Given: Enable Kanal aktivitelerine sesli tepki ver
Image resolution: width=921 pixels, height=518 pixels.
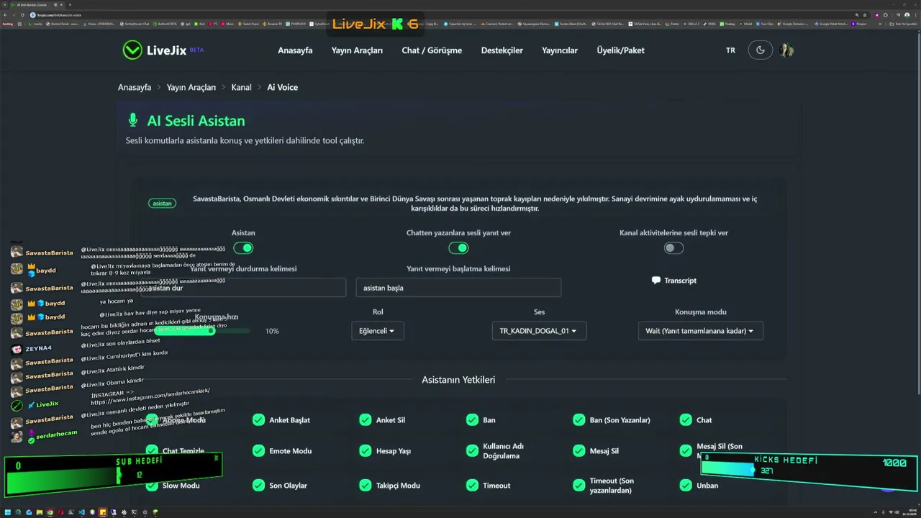Looking at the screenshot, I should [673, 248].
